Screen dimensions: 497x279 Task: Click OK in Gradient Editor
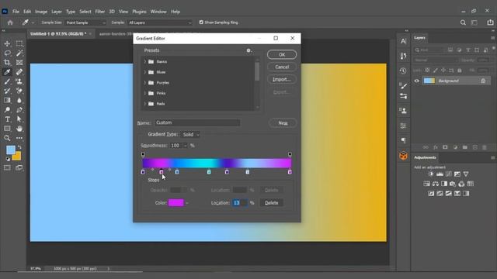point(282,55)
